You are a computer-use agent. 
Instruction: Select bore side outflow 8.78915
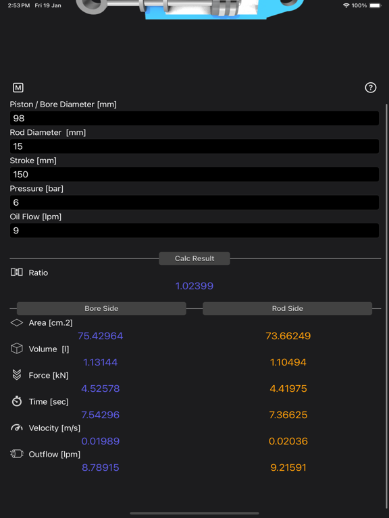tap(101, 467)
